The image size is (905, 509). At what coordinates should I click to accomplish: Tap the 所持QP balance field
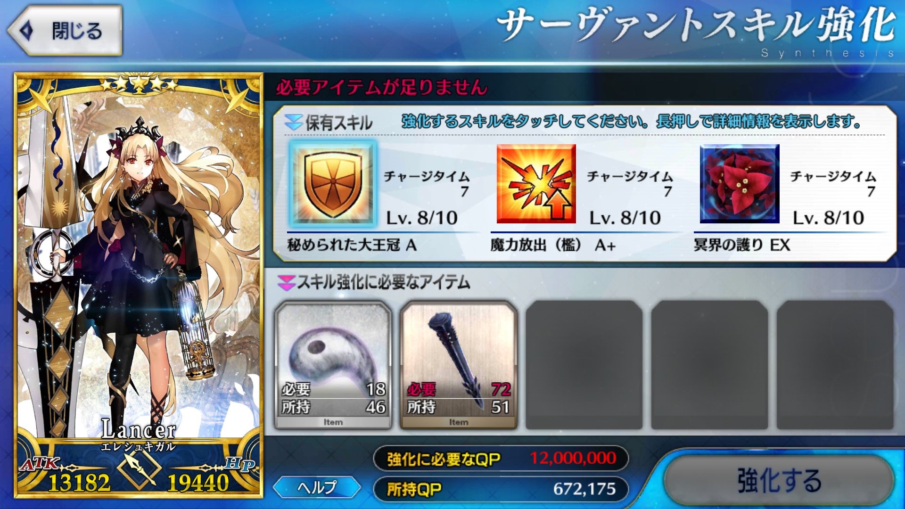coord(501,489)
